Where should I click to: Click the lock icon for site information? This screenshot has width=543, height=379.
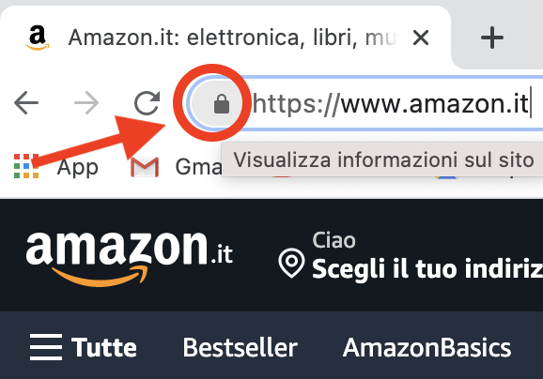click(x=222, y=104)
